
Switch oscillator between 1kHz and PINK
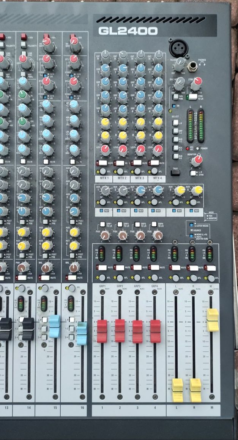(x=176, y=97)
